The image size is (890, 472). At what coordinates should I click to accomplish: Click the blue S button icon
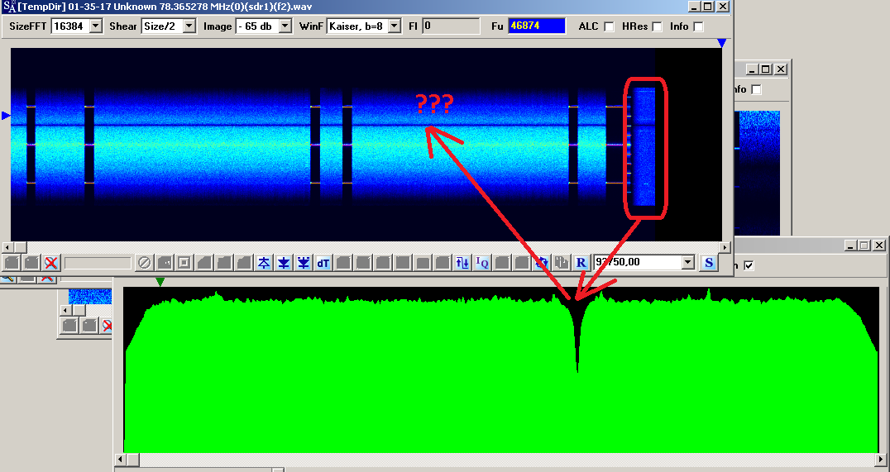click(709, 263)
